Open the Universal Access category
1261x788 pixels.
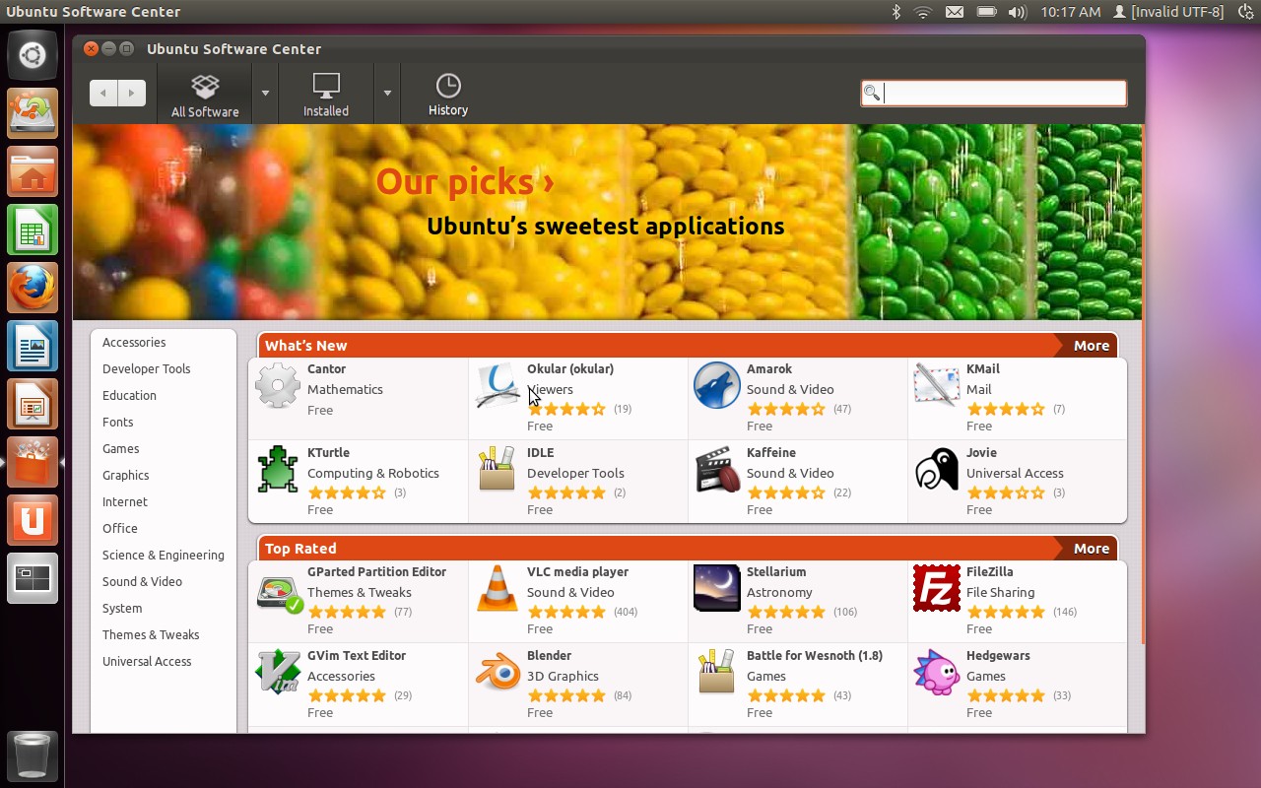point(147,661)
